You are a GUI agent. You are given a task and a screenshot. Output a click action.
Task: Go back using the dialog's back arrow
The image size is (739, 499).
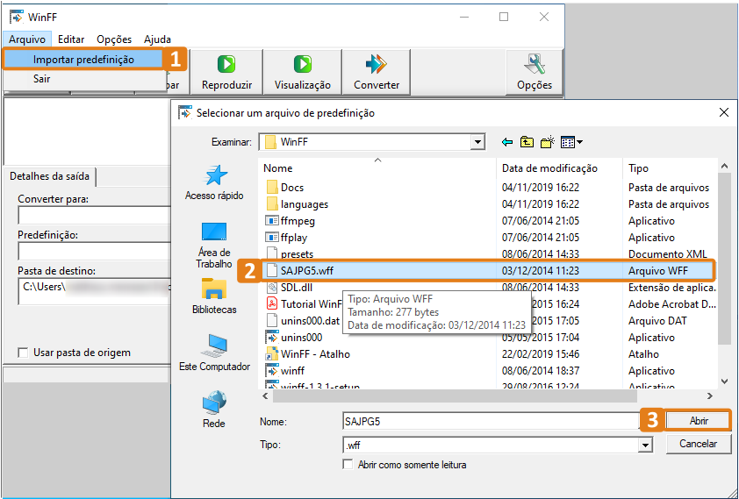pyautogui.click(x=506, y=142)
